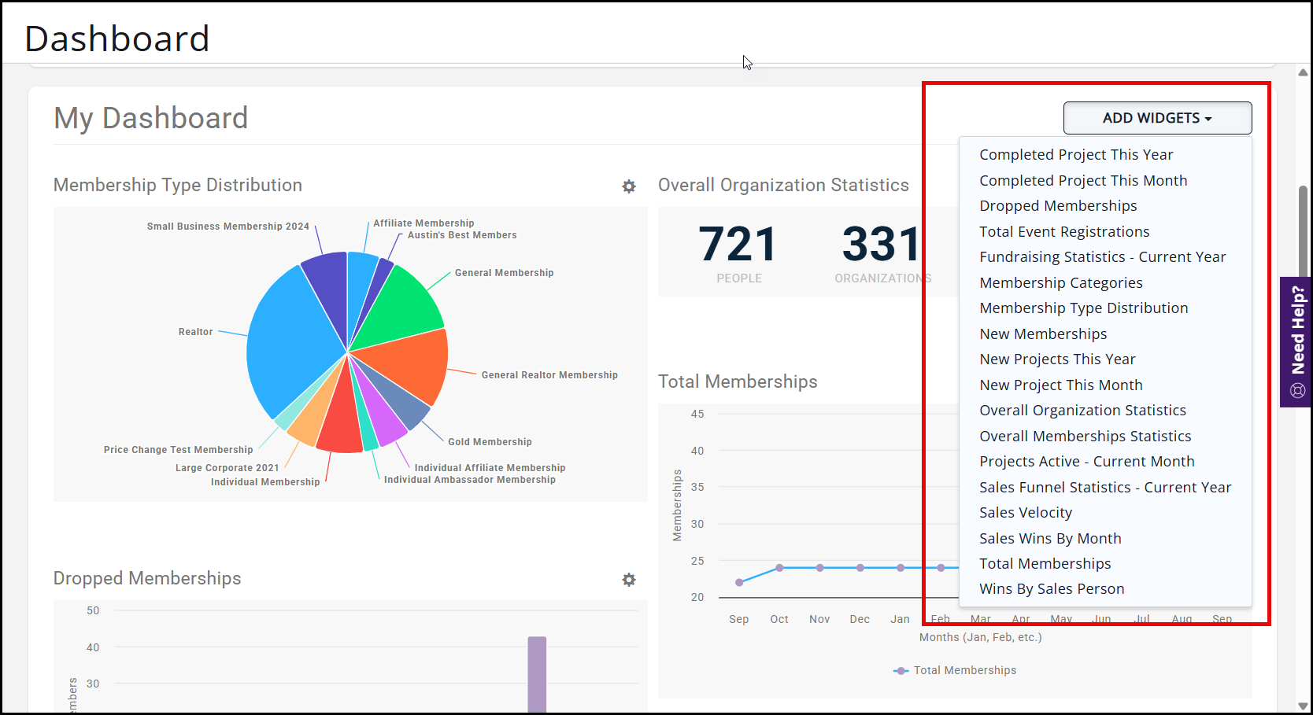Select Wins By Sales Person option
This screenshot has width=1313, height=715.
[x=1051, y=589]
